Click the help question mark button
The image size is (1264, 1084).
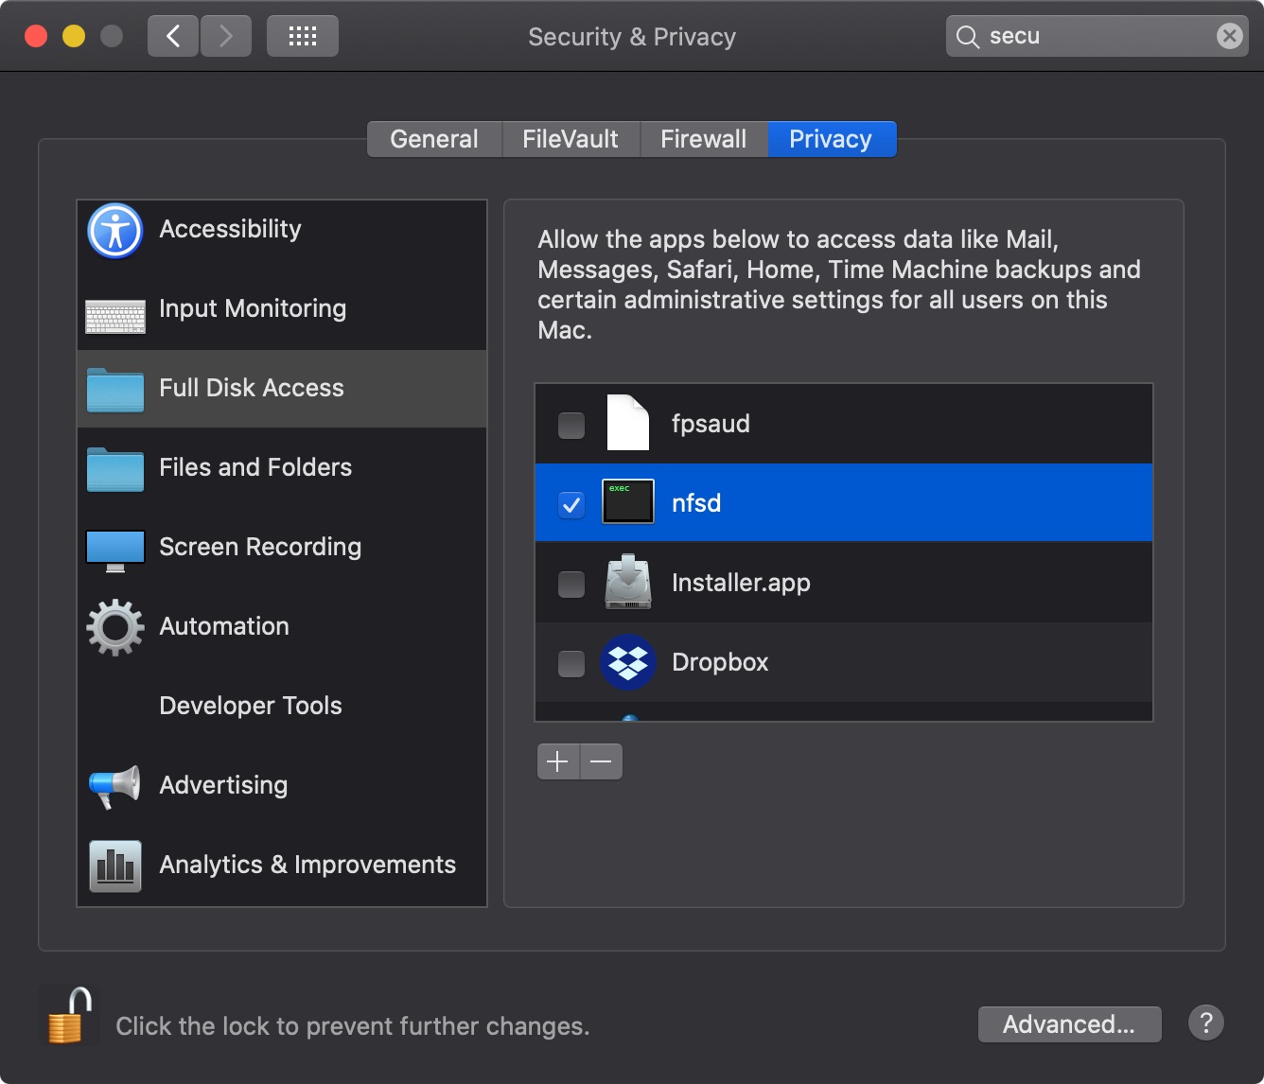coord(1206,1023)
